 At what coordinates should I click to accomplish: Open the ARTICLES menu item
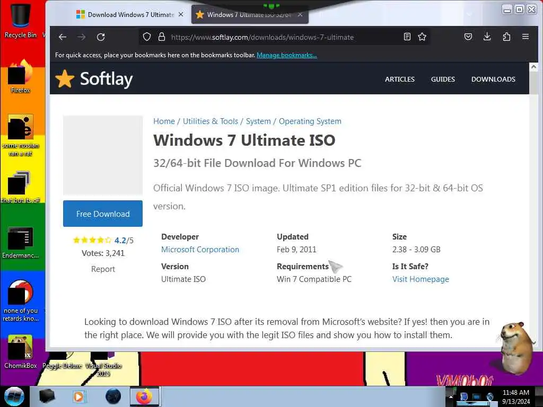tap(400, 79)
